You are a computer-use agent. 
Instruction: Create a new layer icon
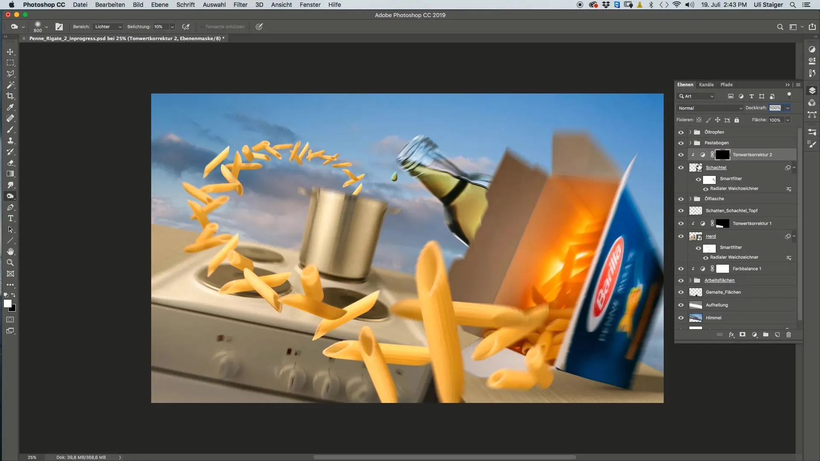[x=777, y=335]
